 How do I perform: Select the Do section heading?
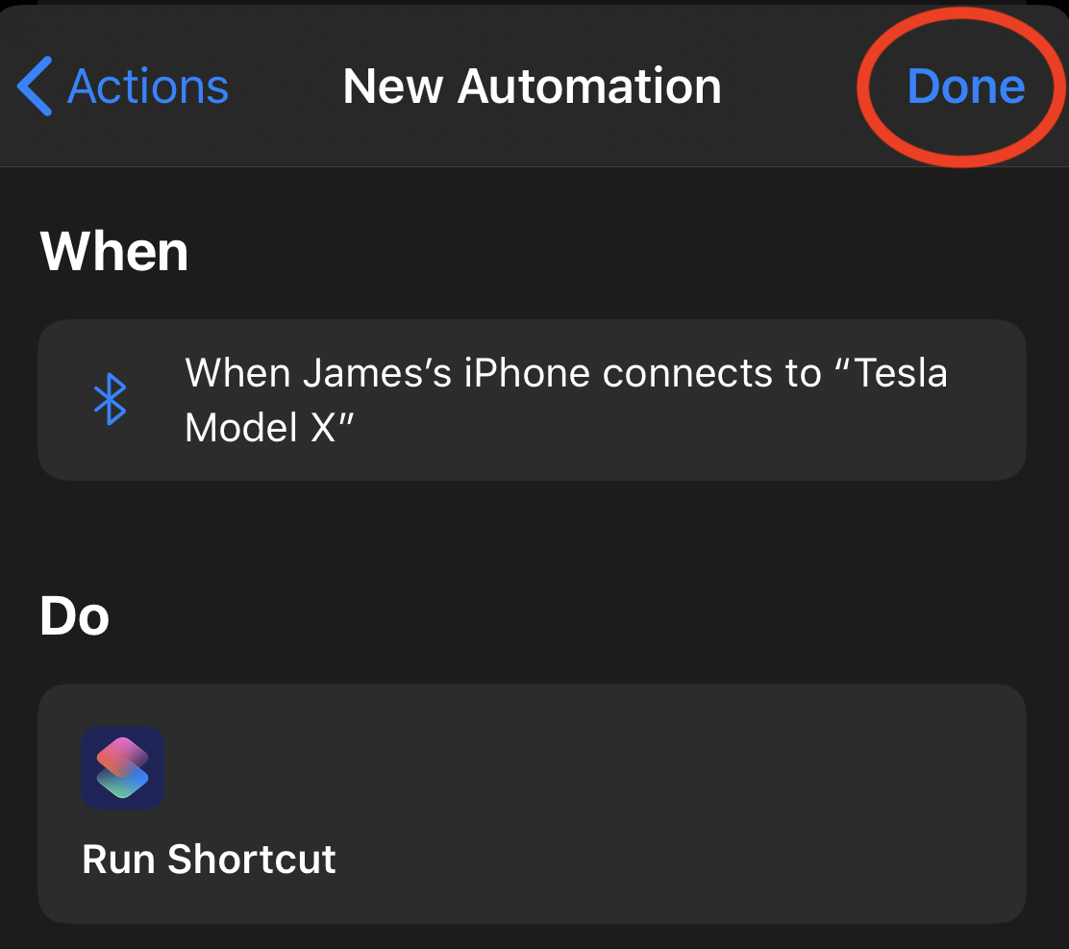click(74, 616)
